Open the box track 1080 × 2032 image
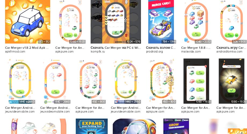Screen dimensions: 247x134 [x=196, y=22]
